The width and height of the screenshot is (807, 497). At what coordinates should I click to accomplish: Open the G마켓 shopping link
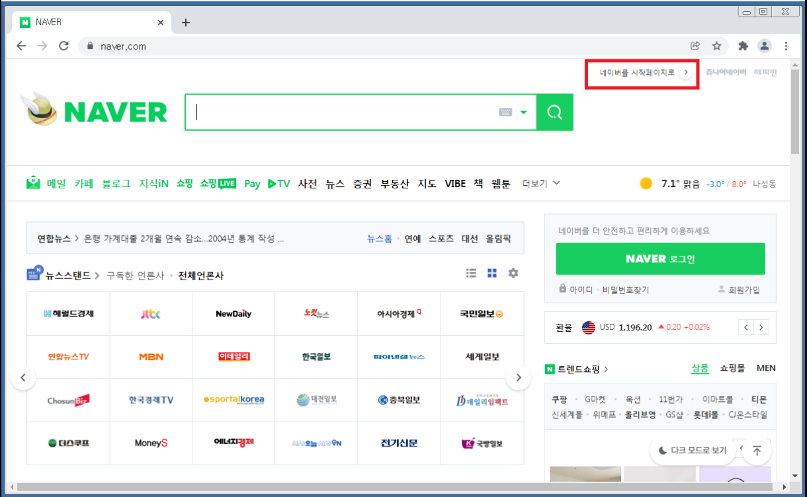click(595, 399)
